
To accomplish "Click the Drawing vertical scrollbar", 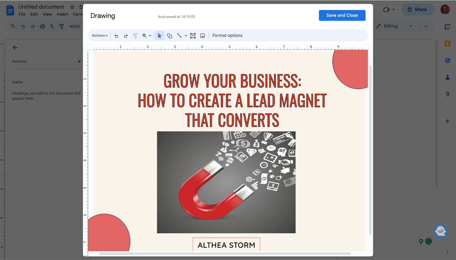I will (370, 150).
